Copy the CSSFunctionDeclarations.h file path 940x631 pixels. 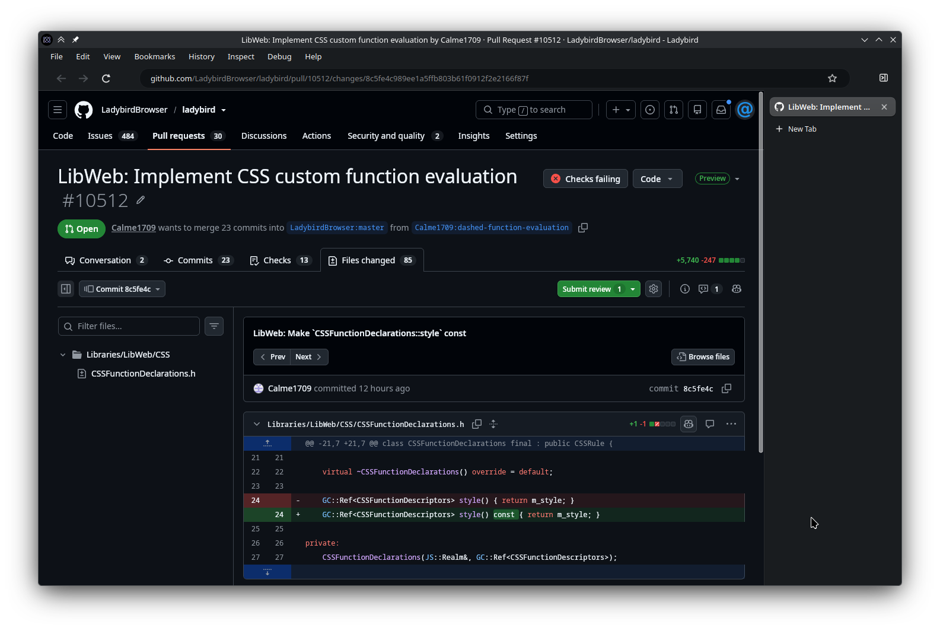pyautogui.click(x=477, y=424)
